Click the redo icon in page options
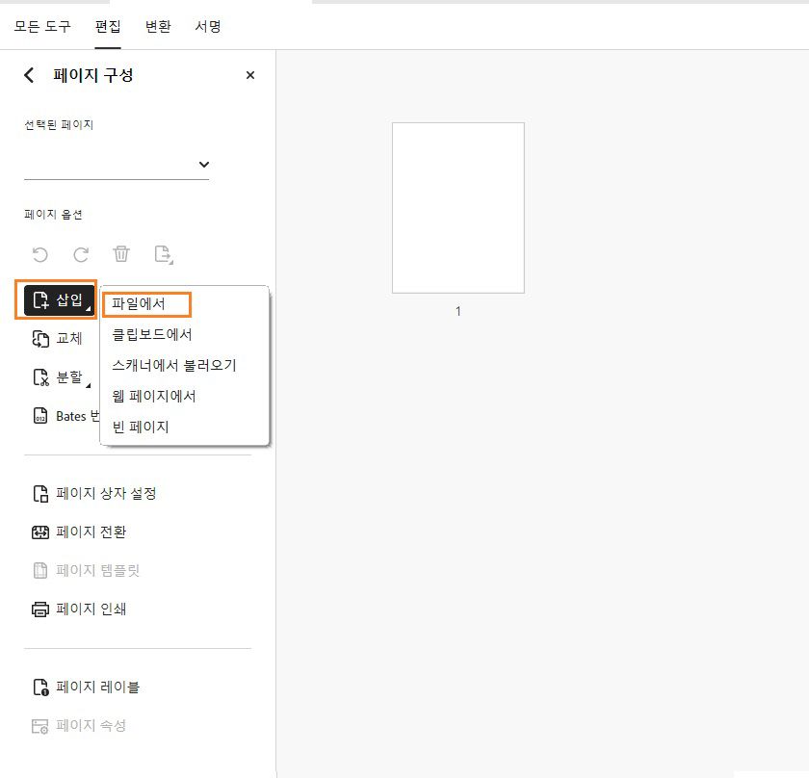809x778 pixels. click(x=80, y=254)
